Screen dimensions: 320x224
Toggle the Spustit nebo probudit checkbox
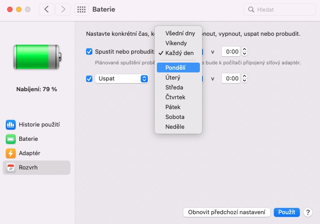(89, 51)
